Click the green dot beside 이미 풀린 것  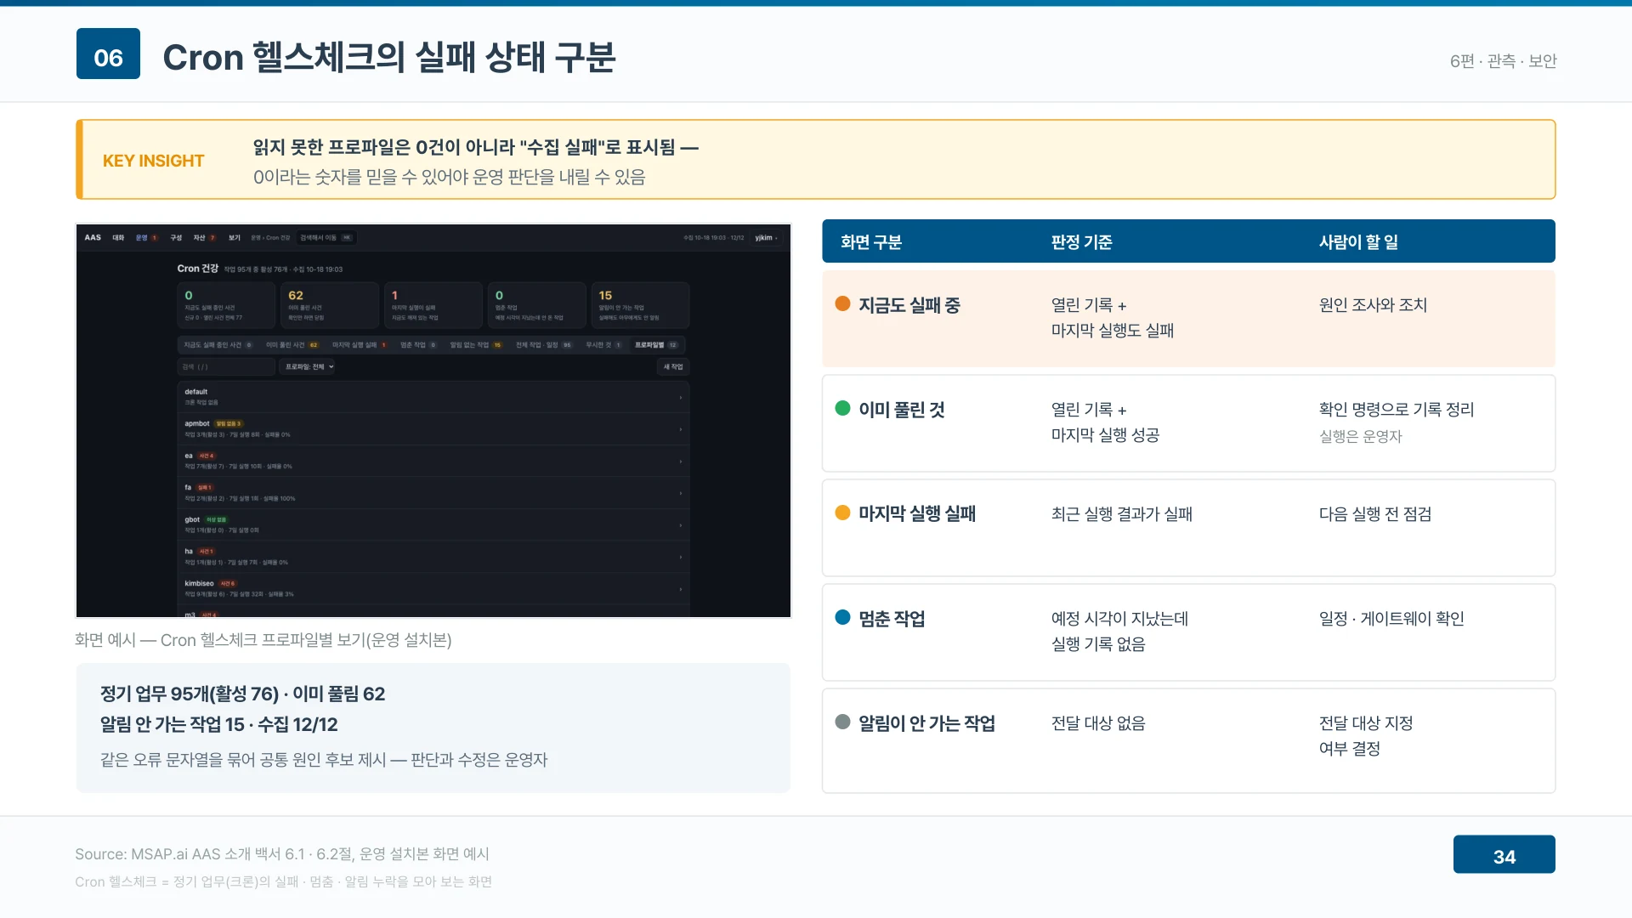click(x=842, y=408)
